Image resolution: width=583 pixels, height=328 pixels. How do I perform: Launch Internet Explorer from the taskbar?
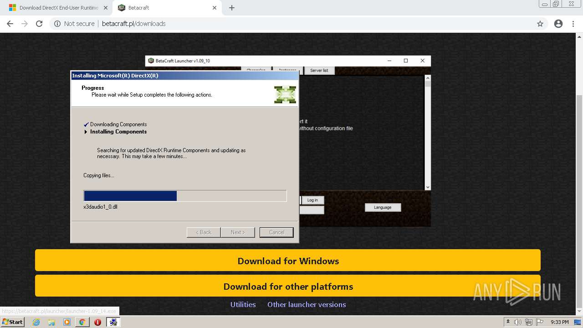click(x=36, y=322)
